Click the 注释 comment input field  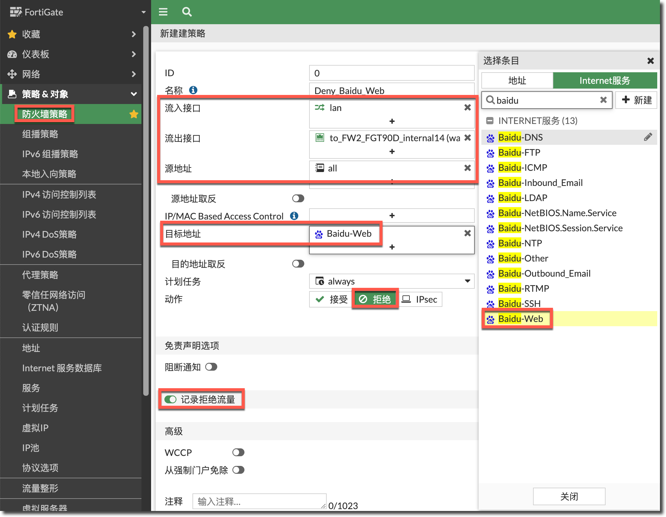[259, 501]
